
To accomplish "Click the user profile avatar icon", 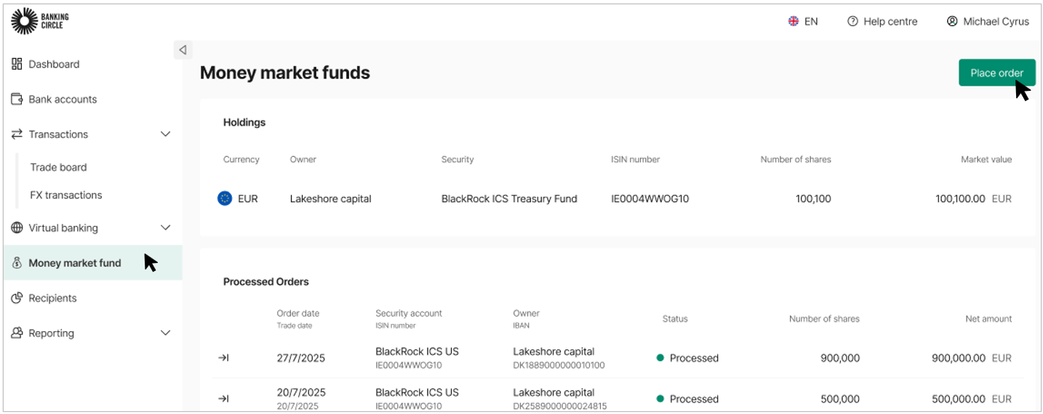I will (952, 21).
